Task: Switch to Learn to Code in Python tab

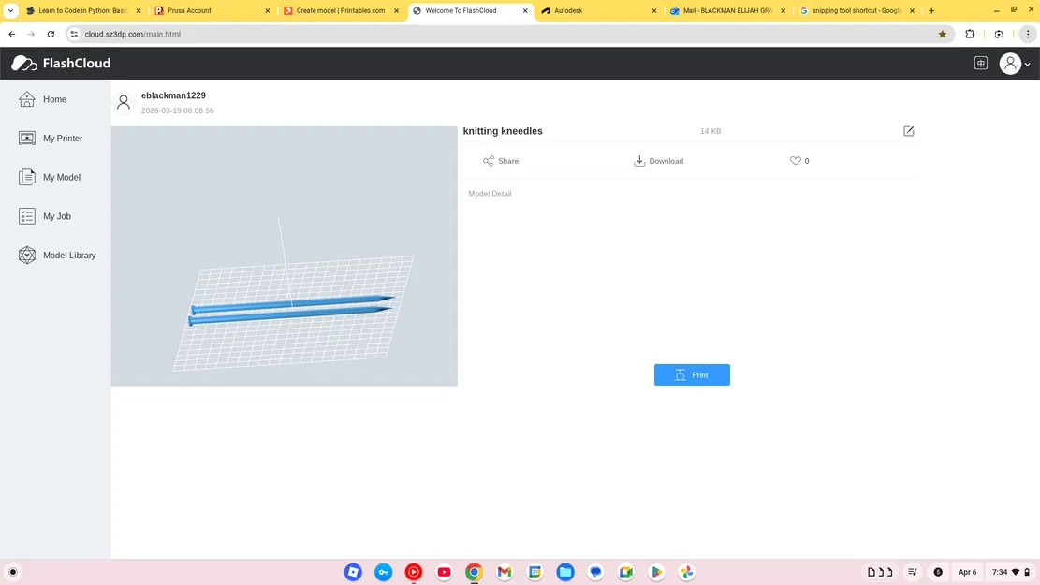Action: (x=83, y=10)
